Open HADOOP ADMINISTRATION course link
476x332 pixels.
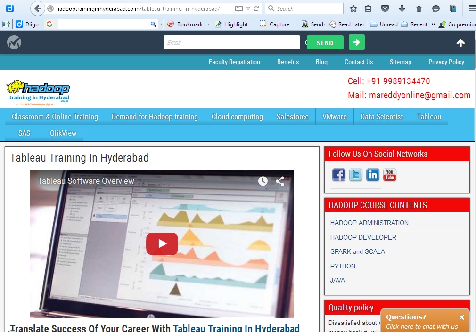369,223
